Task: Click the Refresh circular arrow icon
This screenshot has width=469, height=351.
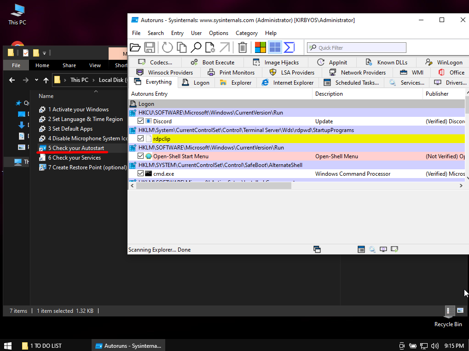Action: pos(167,47)
